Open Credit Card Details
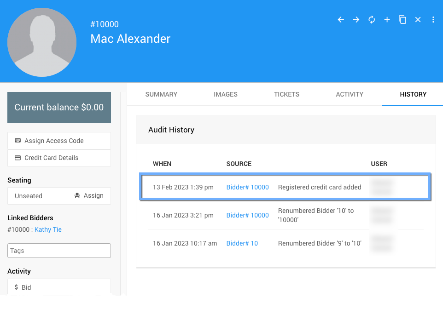This screenshot has width=443, height=309. point(59,158)
